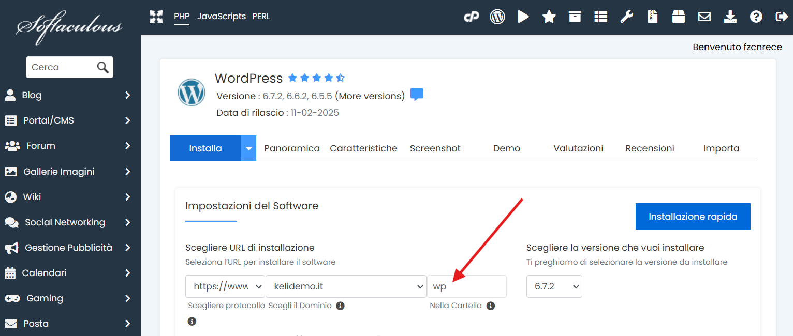
Task: Click the Installazione rapida button
Action: pyautogui.click(x=693, y=216)
